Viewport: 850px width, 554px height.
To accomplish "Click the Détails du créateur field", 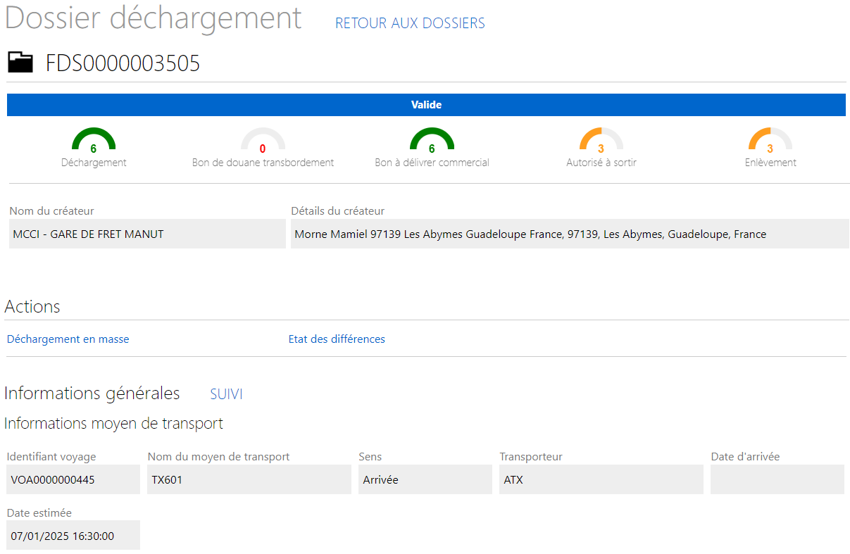I will [569, 234].
